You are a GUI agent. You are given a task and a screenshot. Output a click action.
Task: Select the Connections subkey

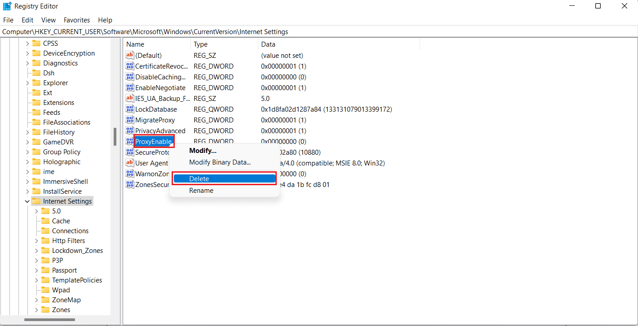tap(69, 230)
